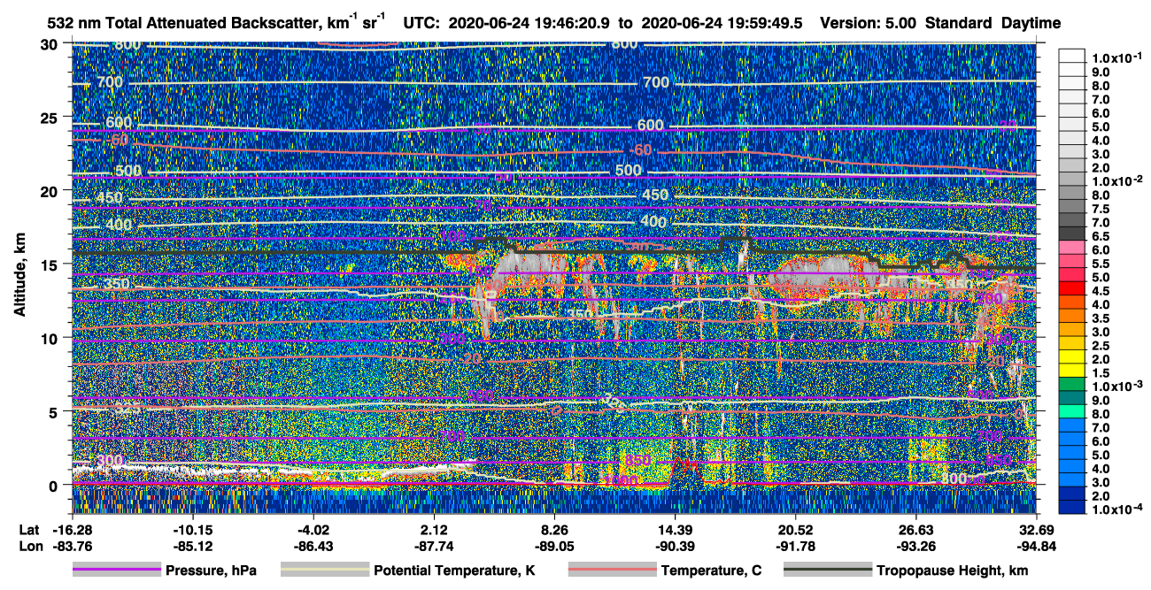Click the 'Potential Temperature, K' legend label
The image size is (1151, 590).
click(x=454, y=571)
